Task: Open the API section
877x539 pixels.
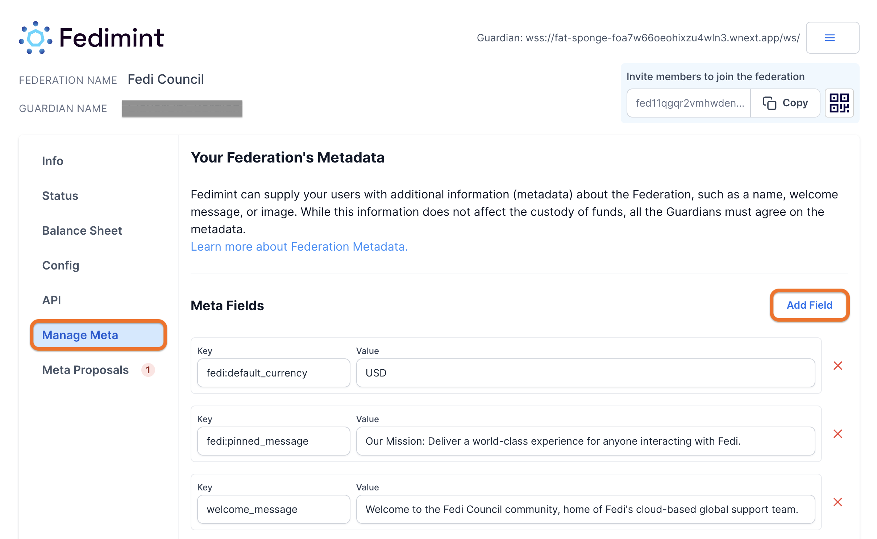Action: tap(51, 300)
